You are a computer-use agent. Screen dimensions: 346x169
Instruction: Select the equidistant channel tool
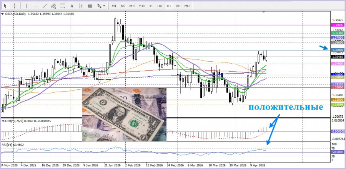coord(53,6)
